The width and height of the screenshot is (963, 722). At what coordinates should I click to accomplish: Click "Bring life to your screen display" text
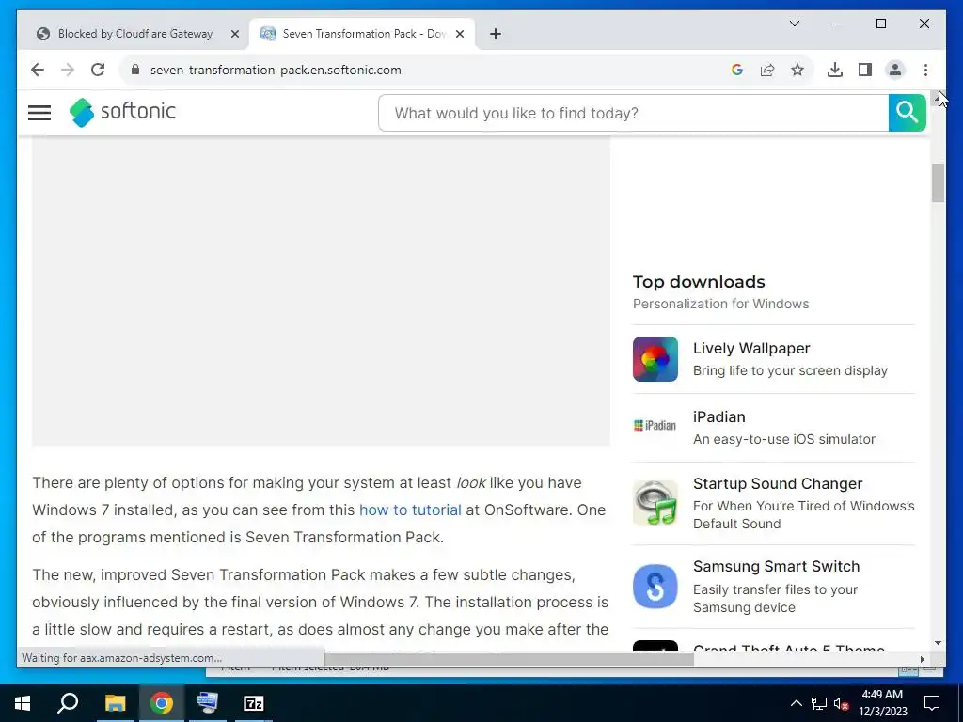[x=790, y=370]
